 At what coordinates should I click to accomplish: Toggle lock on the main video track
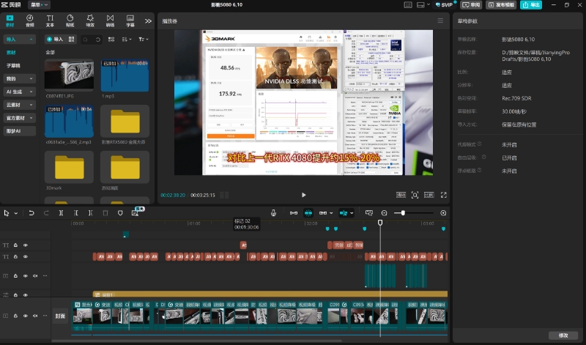click(x=16, y=316)
